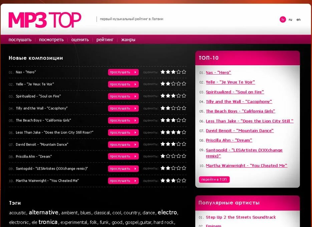
Task: Rate Yelle track three stars
Action: point(173,84)
